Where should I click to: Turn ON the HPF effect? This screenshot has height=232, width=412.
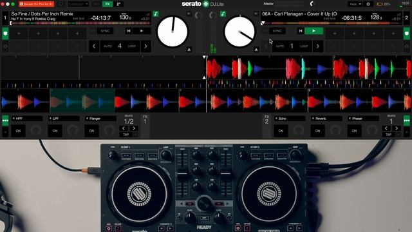19,131
